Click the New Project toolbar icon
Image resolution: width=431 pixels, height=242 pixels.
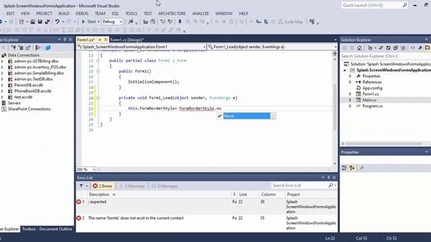coord(21,22)
